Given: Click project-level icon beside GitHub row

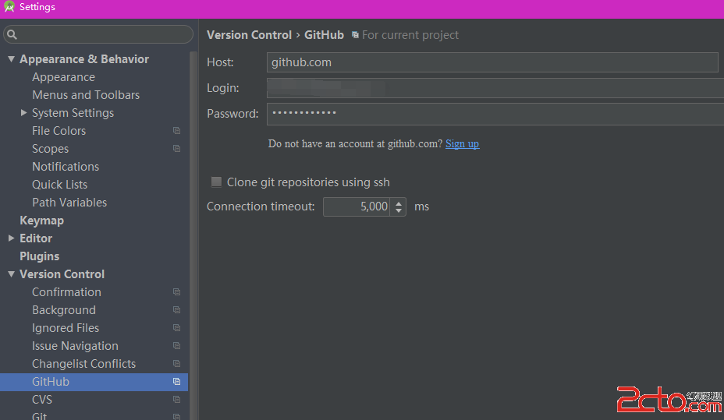Looking at the screenshot, I should pyautogui.click(x=176, y=381).
